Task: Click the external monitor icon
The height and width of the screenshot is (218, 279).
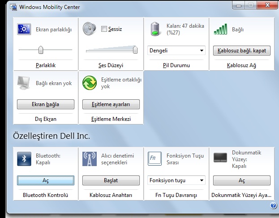Action: (x=24, y=83)
